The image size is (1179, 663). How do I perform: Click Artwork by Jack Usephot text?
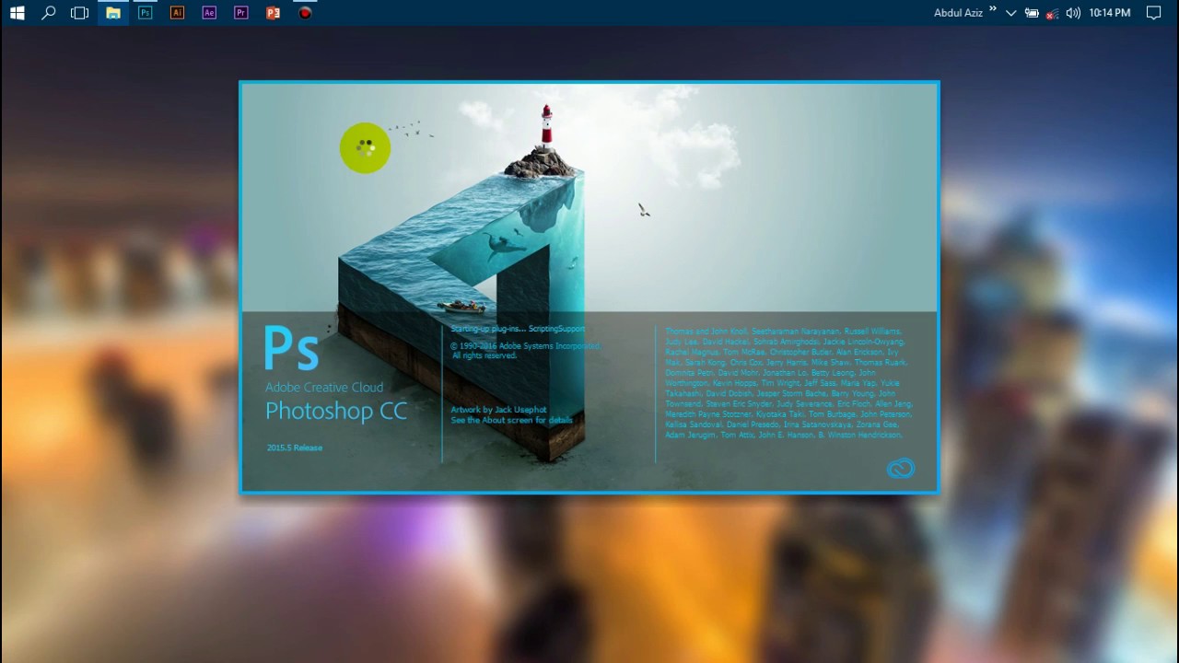pos(498,410)
